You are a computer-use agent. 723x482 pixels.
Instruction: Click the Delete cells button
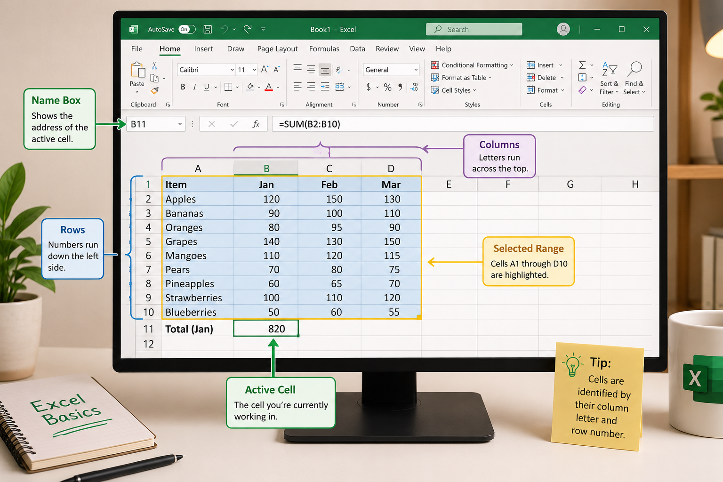coord(546,78)
